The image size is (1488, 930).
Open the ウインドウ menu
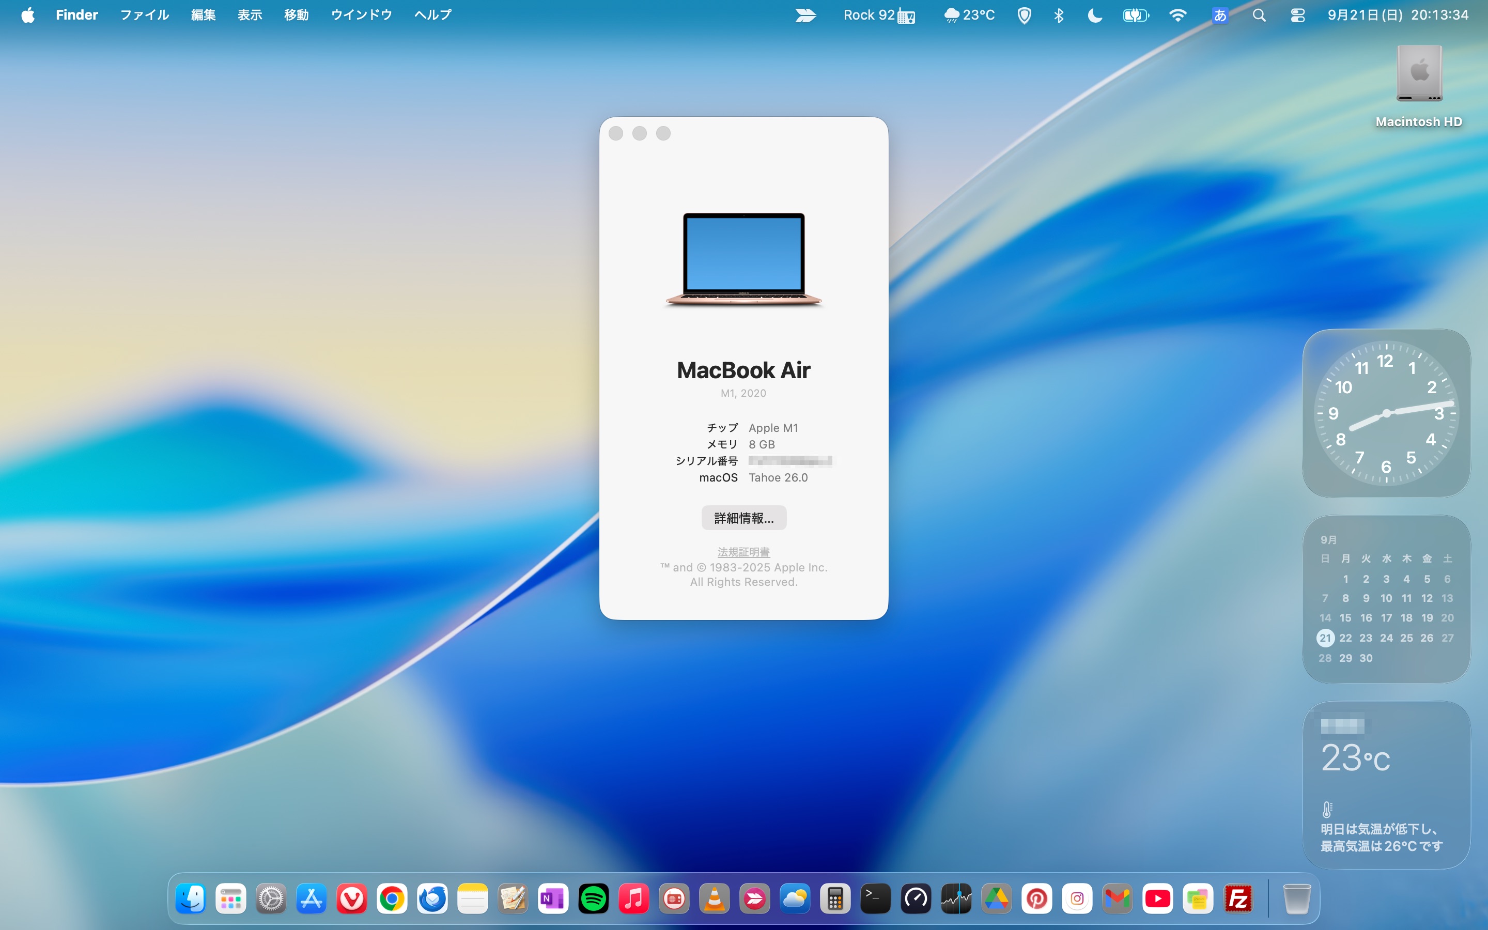[361, 15]
